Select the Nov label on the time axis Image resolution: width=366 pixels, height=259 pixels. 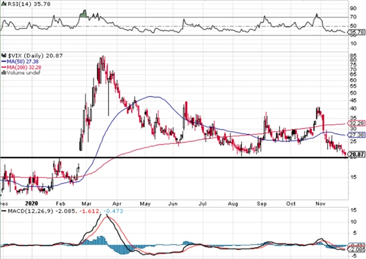pos(320,203)
